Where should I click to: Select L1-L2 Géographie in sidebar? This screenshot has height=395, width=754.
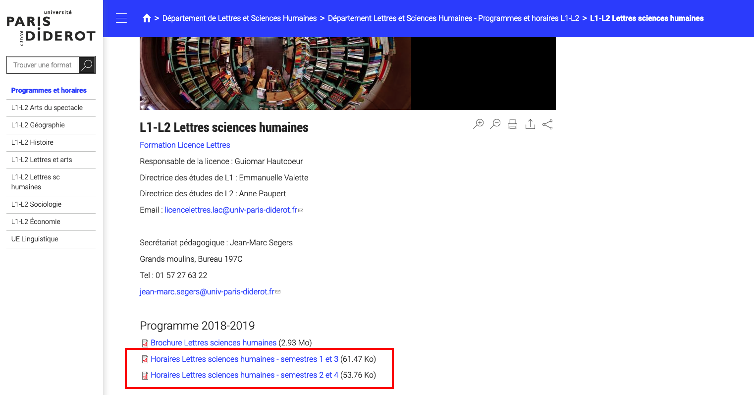click(x=38, y=125)
